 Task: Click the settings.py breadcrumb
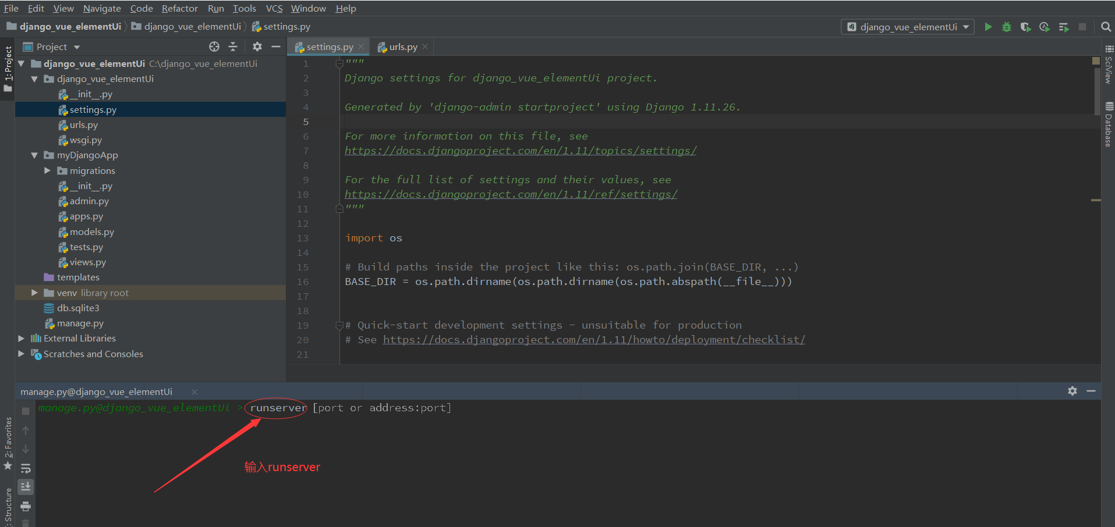point(281,27)
